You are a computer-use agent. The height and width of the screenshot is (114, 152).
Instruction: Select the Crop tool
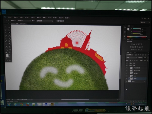pyautogui.click(x=6, y=33)
